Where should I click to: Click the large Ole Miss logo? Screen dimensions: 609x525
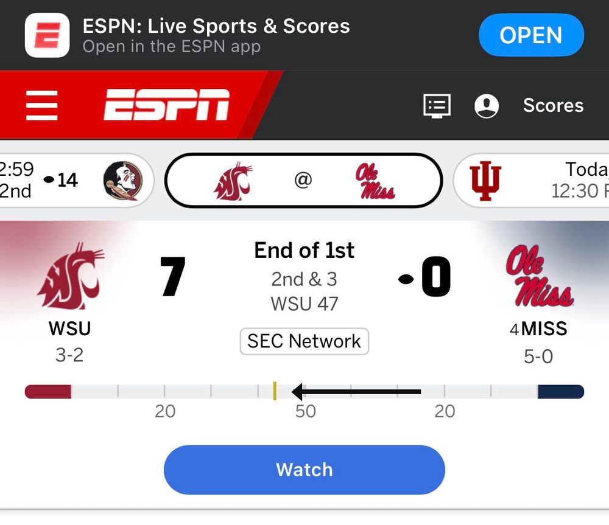[538, 276]
